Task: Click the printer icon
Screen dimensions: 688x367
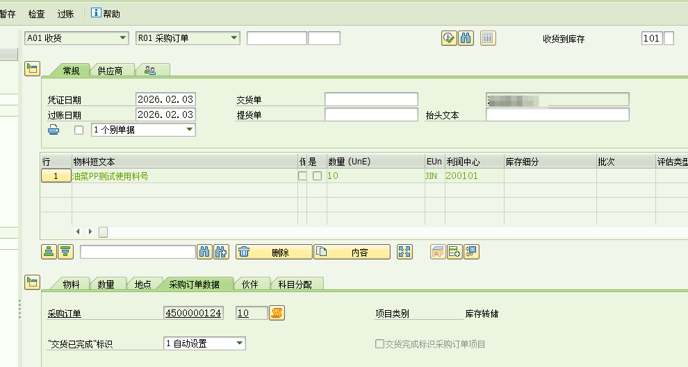Action: click(x=54, y=130)
